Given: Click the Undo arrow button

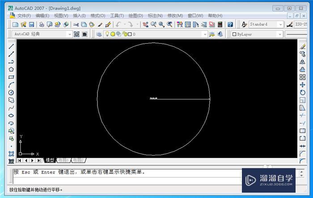Looking at the screenshot, I should (x=118, y=25).
